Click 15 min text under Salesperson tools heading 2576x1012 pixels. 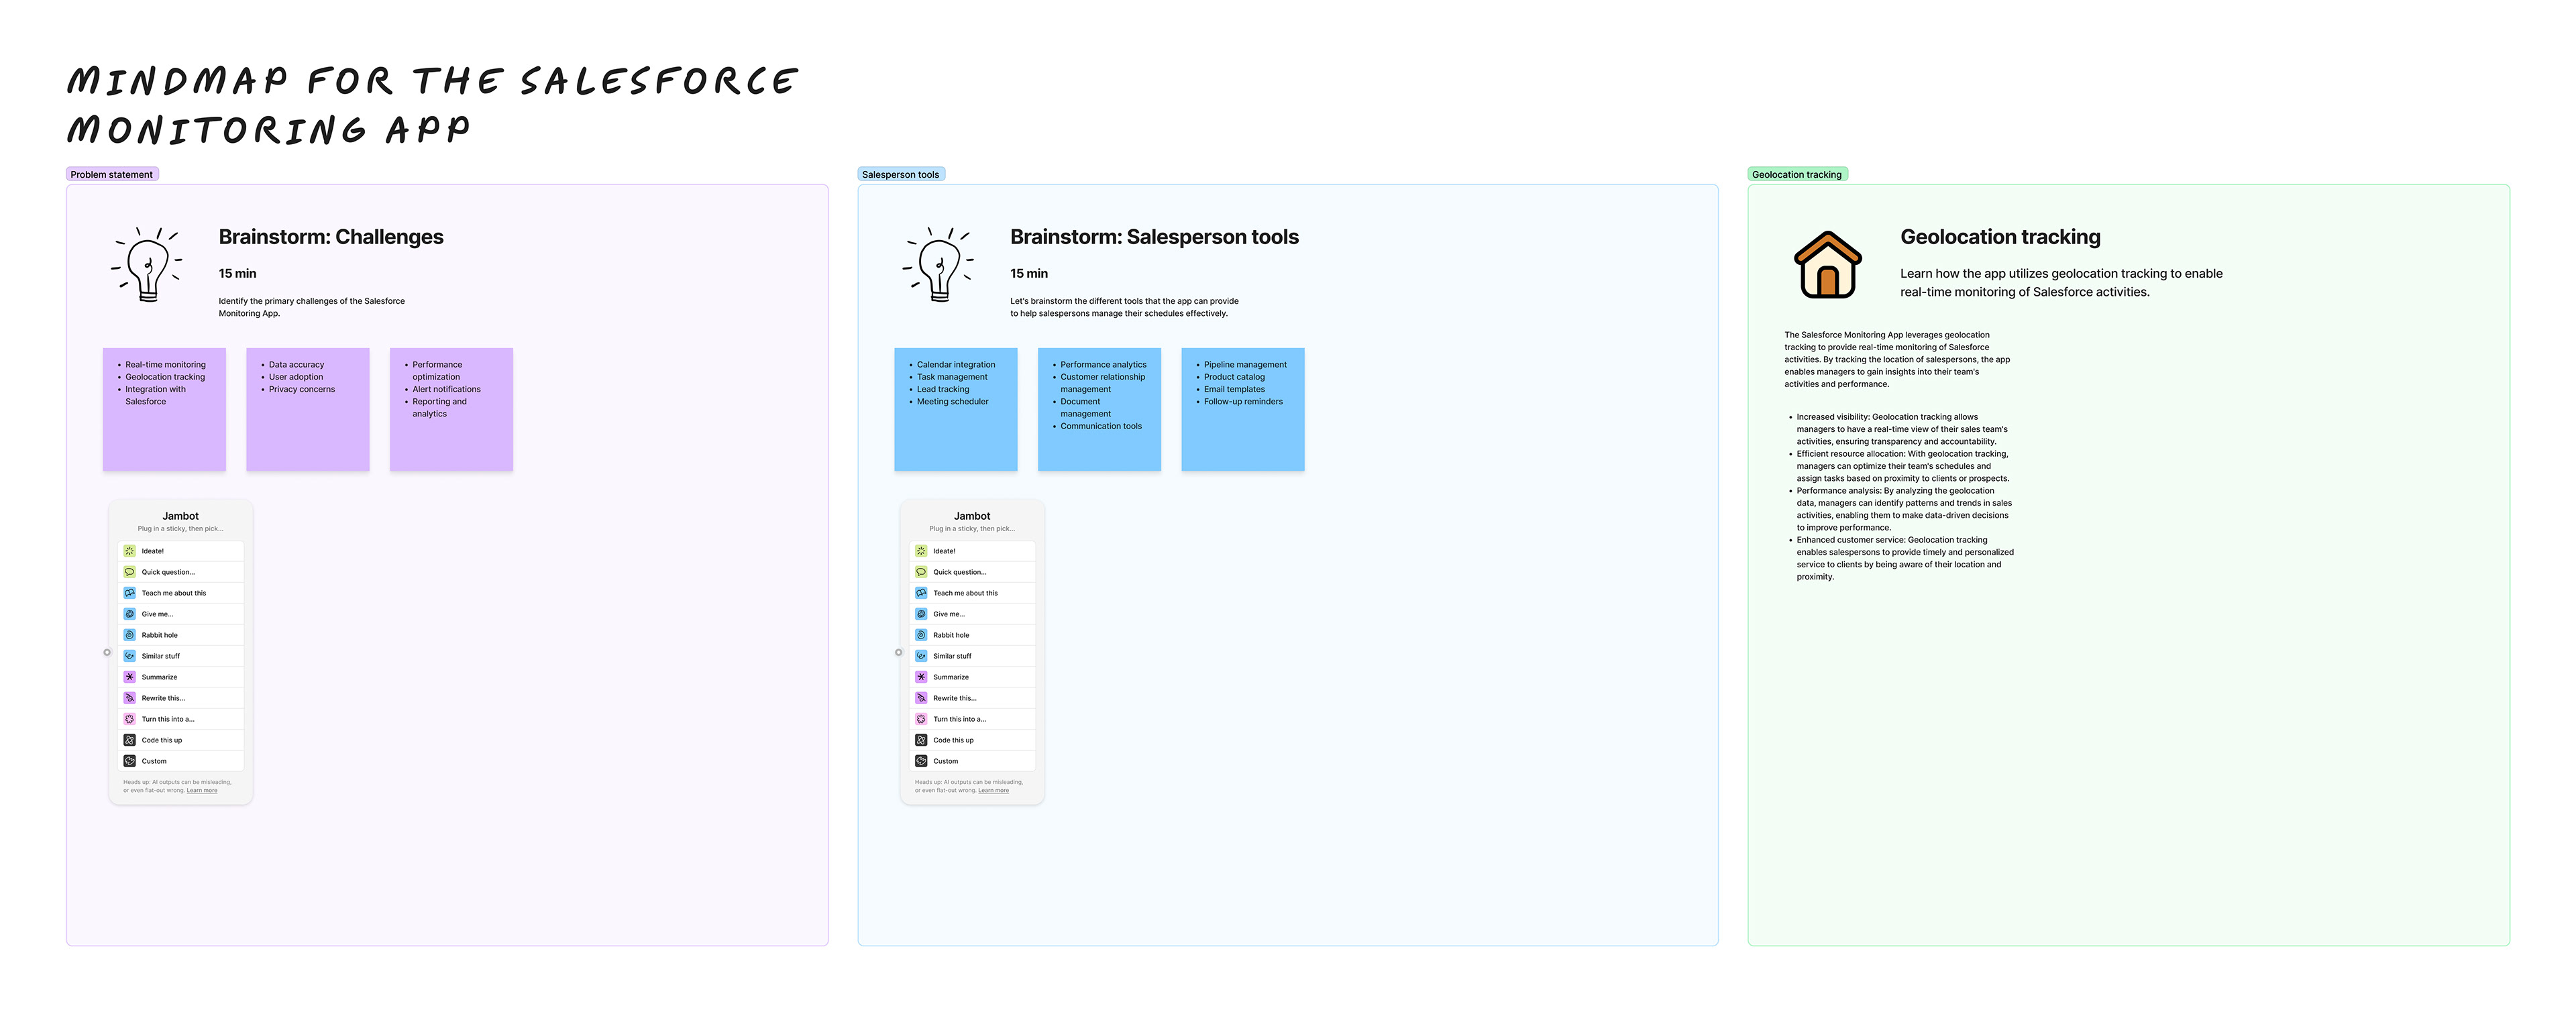point(1029,273)
